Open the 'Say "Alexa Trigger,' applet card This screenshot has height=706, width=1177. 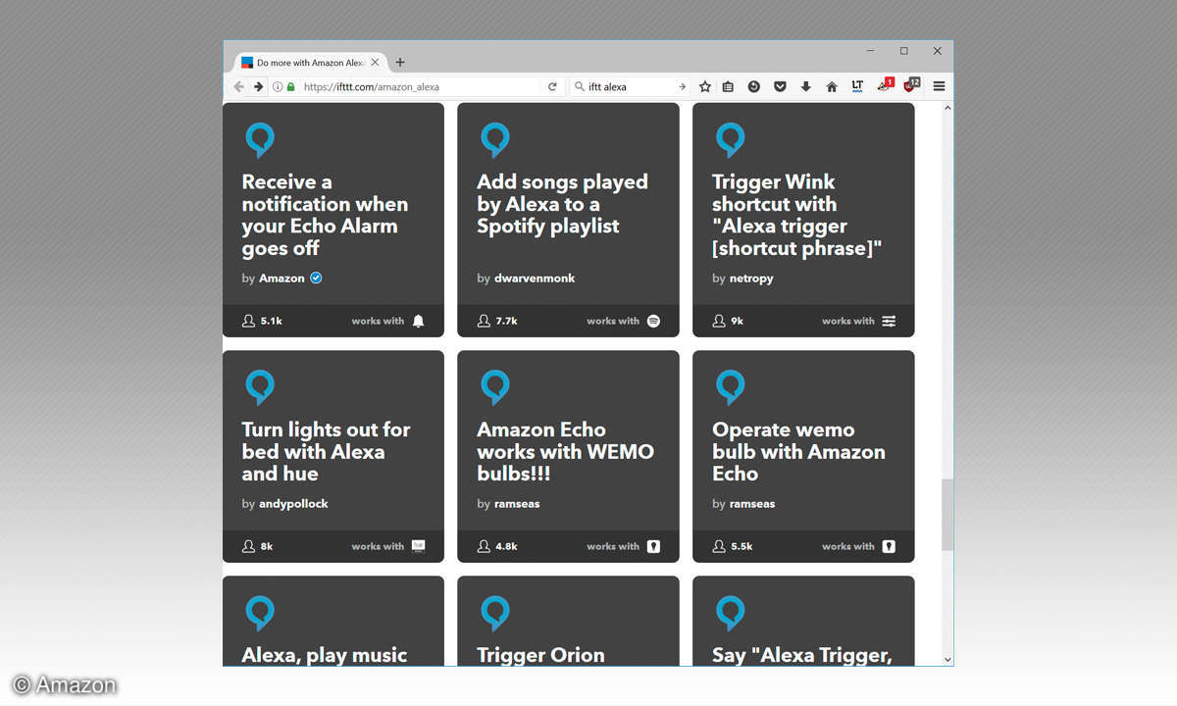click(803, 622)
